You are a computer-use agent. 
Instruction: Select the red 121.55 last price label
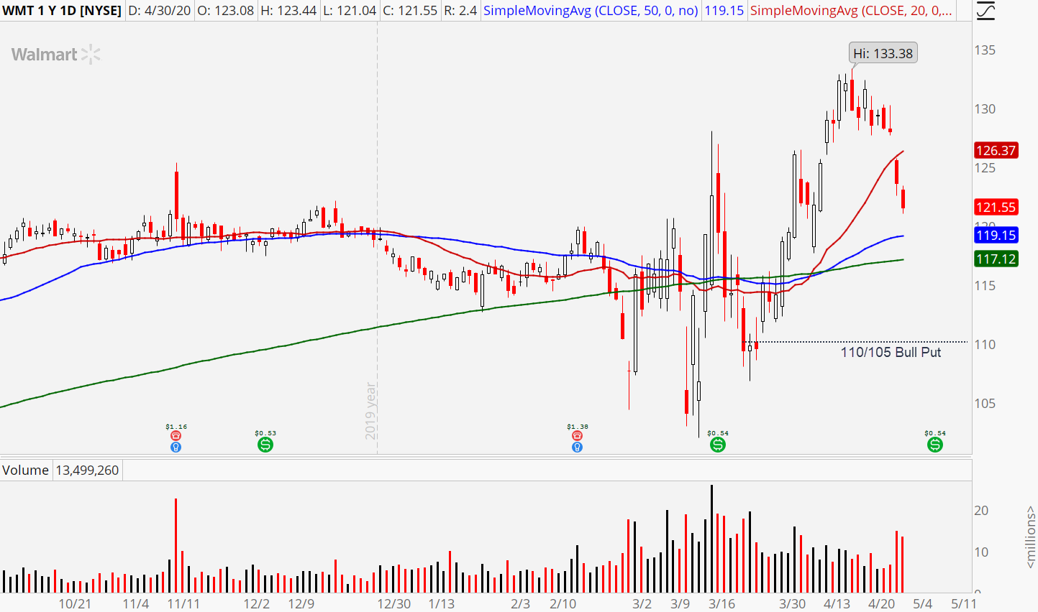coord(996,207)
